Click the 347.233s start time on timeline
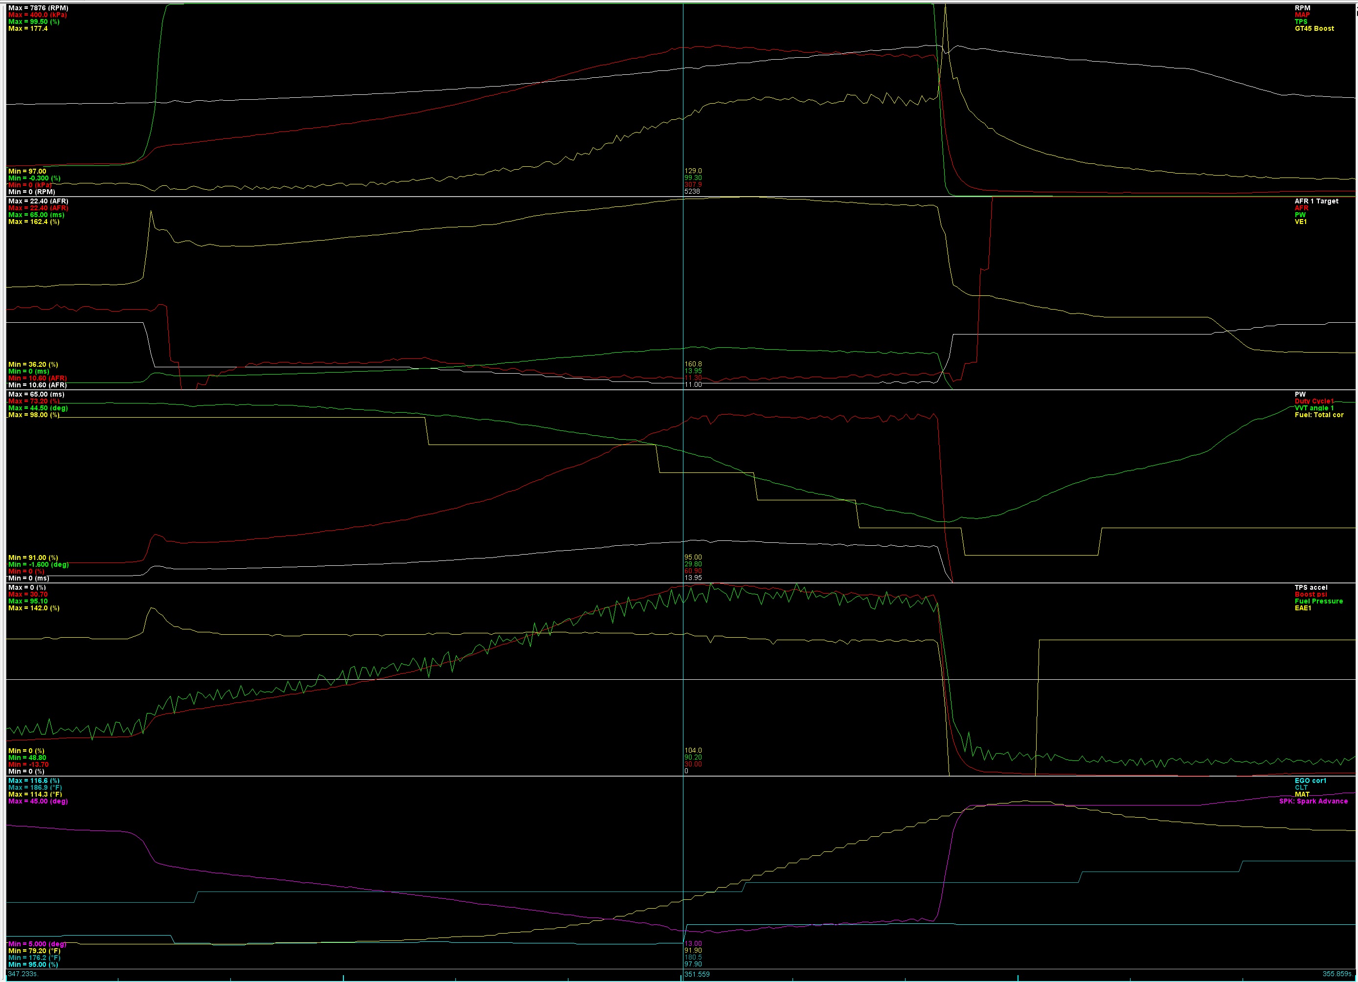 [23, 974]
